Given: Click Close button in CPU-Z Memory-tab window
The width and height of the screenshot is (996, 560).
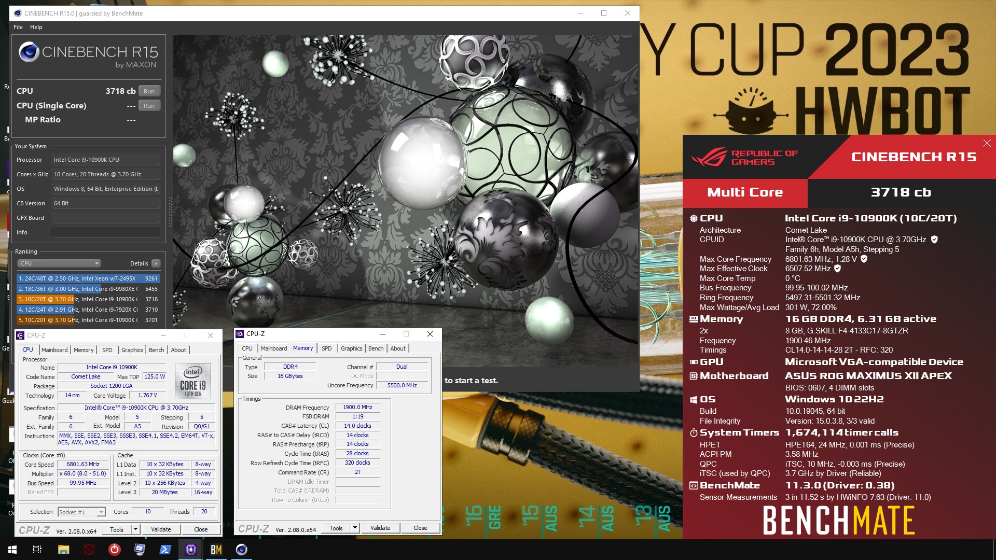Looking at the screenshot, I should click(x=421, y=528).
